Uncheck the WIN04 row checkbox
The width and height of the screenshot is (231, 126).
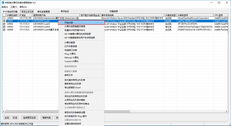4,30
